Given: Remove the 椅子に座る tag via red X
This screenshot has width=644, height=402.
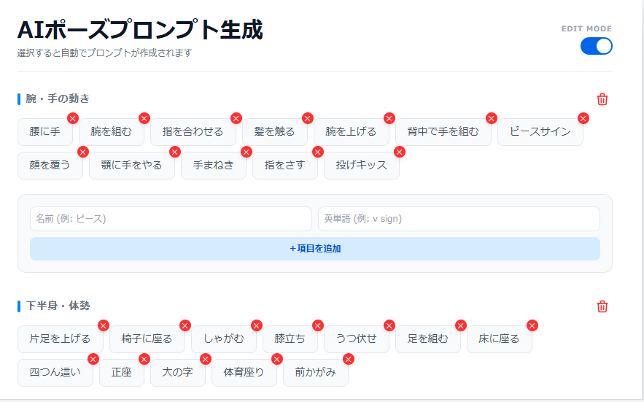Looking at the screenshot, I should 185,325.
